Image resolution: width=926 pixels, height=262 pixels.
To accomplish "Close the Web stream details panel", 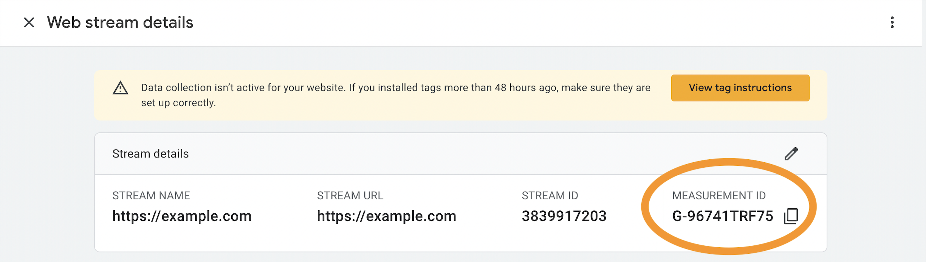I will (x=29, y=22).
